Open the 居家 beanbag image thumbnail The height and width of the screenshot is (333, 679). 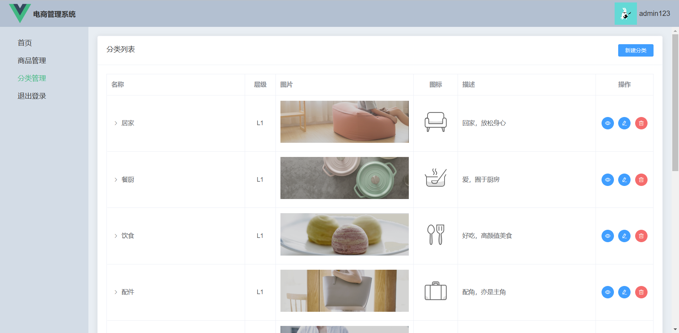coord(344,122)
